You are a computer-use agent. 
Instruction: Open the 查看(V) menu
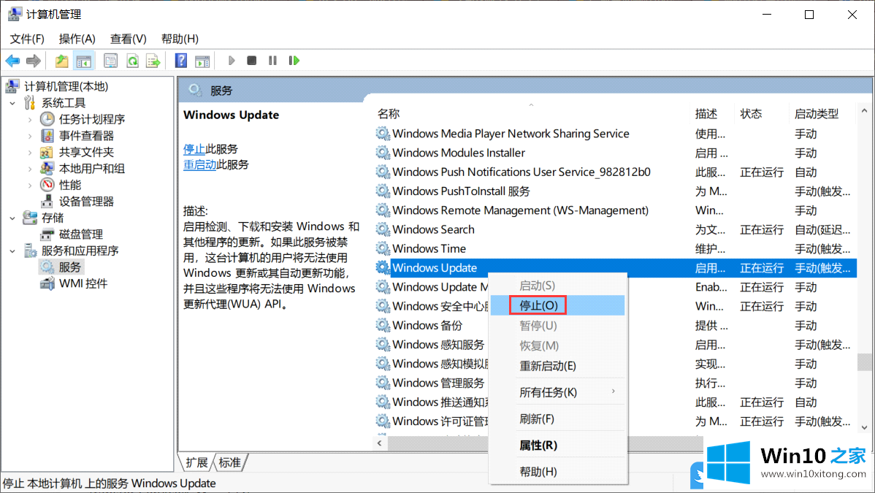[x=129, y=39]
